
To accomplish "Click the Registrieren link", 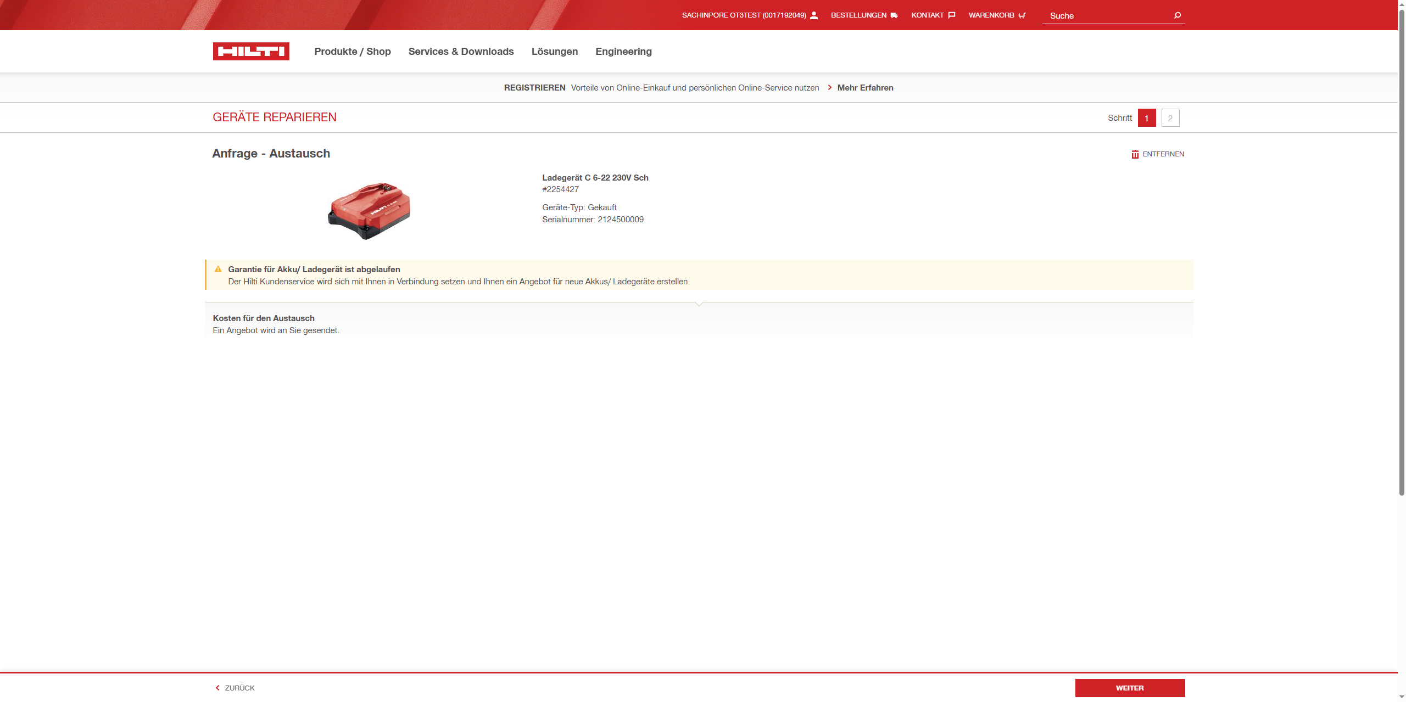I will [x=534, y=88].
